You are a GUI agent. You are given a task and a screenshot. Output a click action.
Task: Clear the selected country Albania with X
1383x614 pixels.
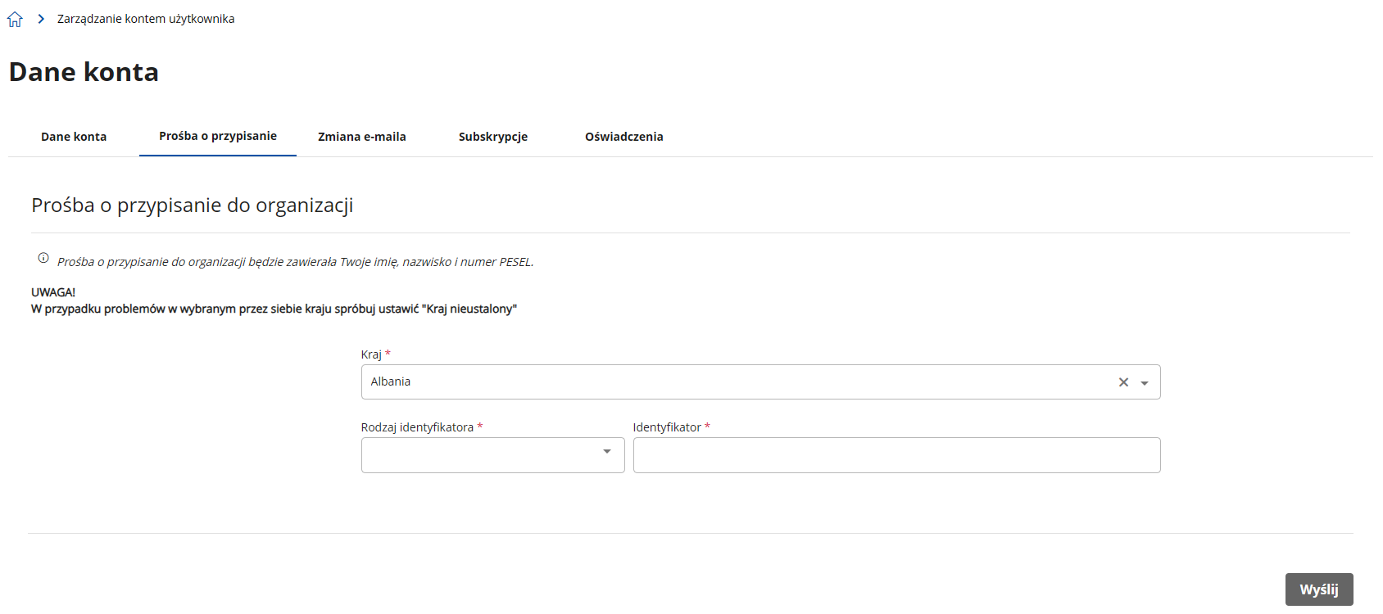coord(1123,382)
